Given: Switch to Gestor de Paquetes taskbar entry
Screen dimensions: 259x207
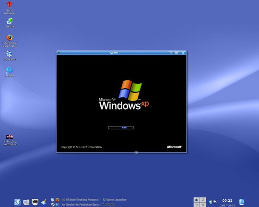Looking at the screenshot, I should pyautogui.click(x=81, y=205).
